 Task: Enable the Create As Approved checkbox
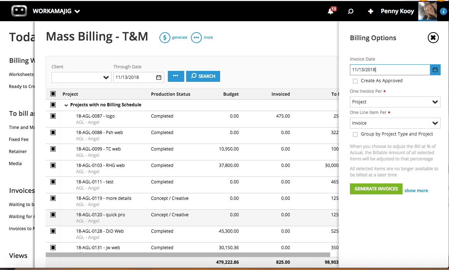[355, 81]
